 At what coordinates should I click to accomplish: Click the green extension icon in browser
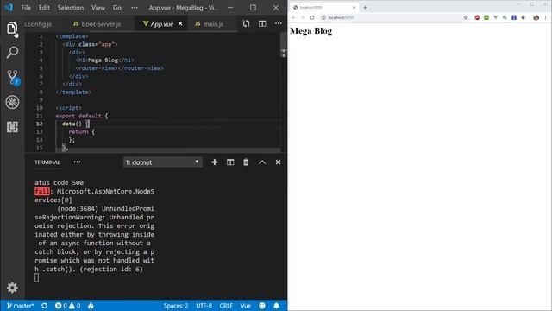point(486,17)
